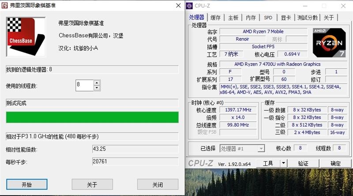Click the 验证 button in CPU-Z
Image resolution: width=353 pixels, height=196 pixels.
coord(303,163)
